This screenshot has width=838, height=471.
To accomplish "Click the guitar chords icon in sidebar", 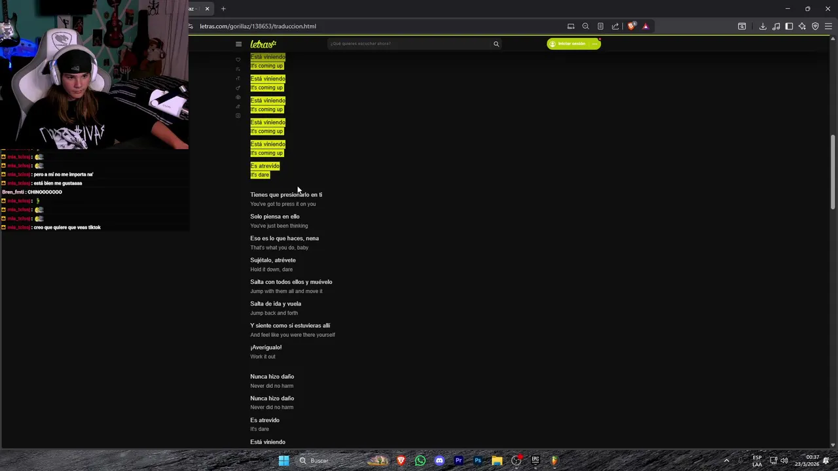I will [238, 88].
